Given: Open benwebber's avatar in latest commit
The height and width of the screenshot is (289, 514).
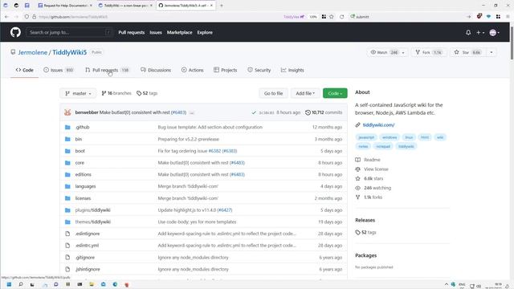Looking at the screenshot, I should (x=67, y=112).
